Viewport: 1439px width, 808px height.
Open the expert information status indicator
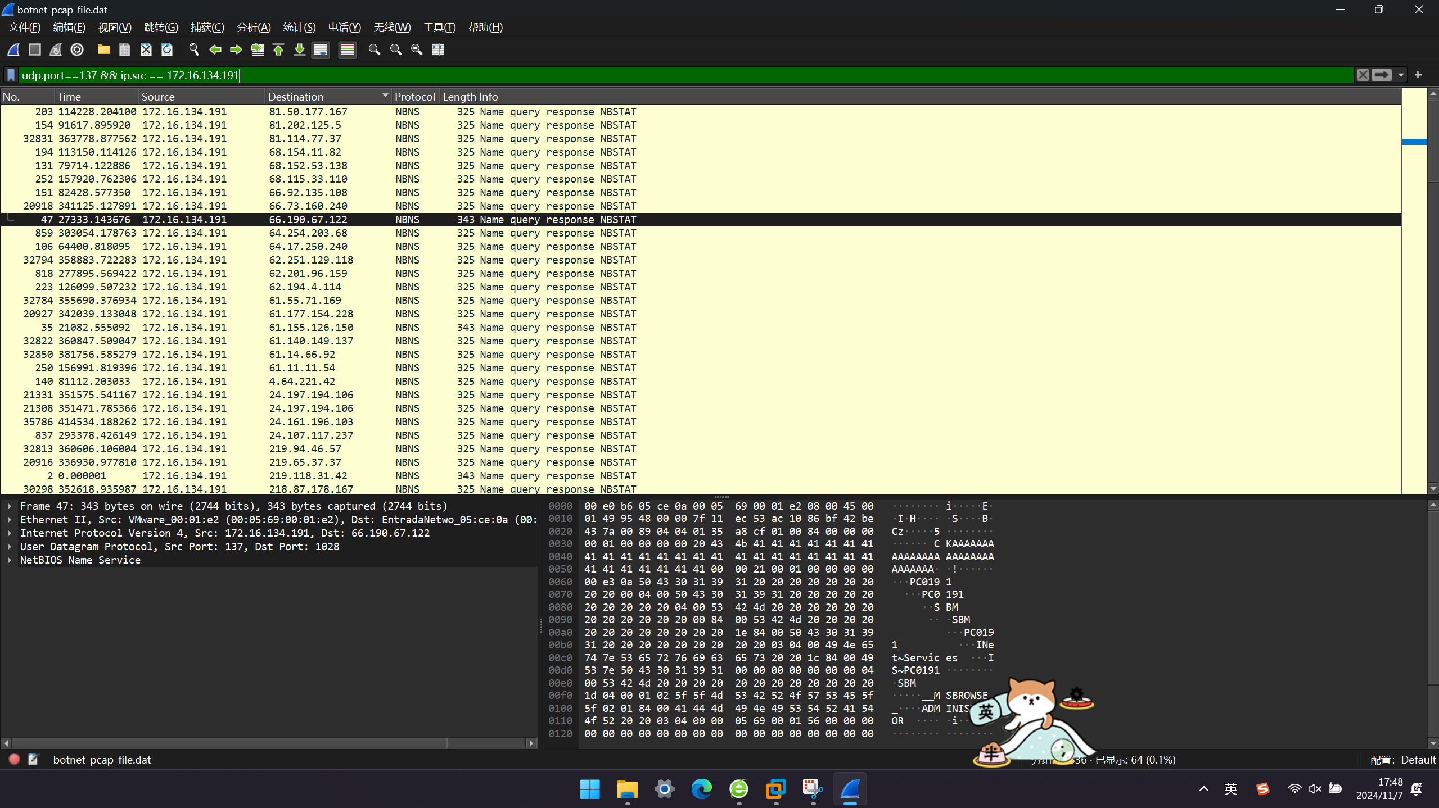[15, 760]
